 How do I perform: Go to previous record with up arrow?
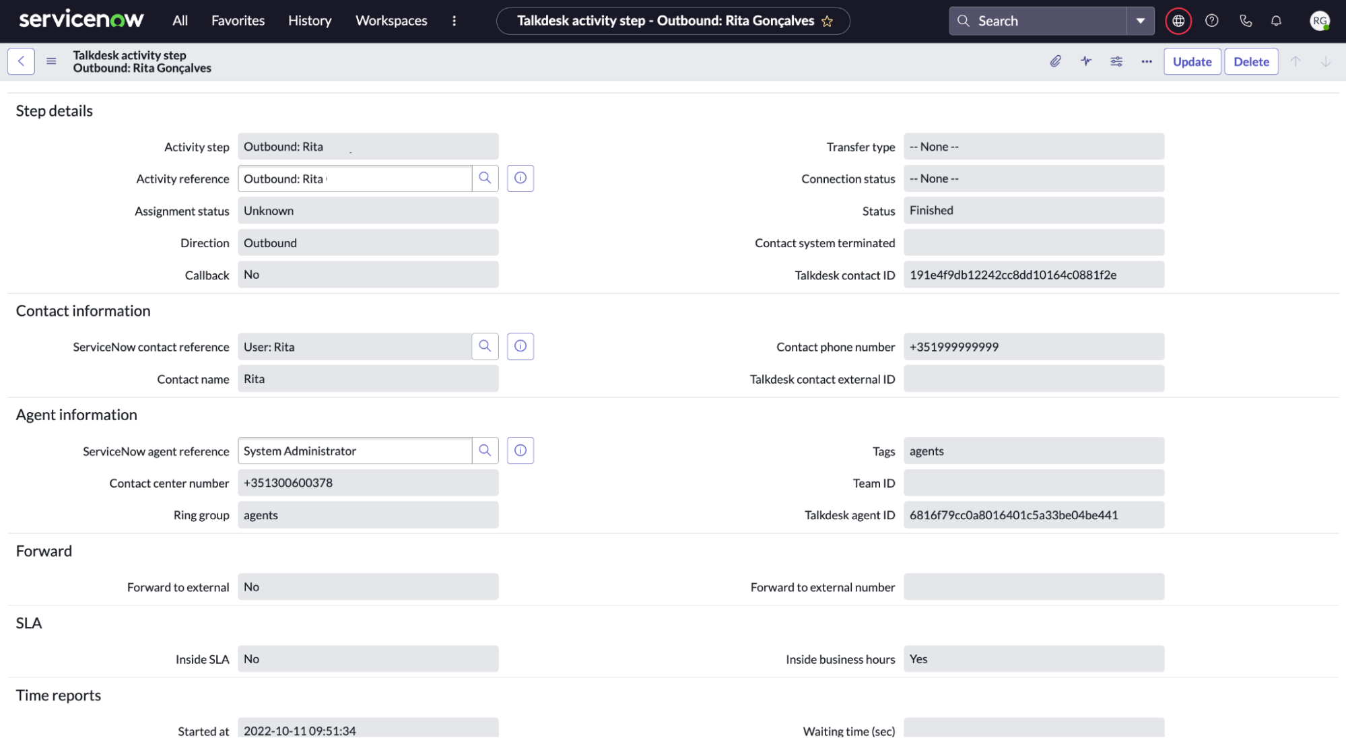click(x=1295, y=61)
